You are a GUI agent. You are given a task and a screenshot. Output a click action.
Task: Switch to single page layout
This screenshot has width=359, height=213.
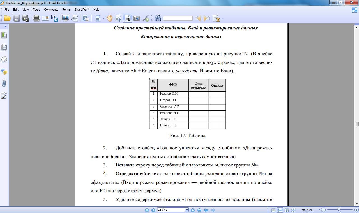pyautogui.click(x=273, y=210)
